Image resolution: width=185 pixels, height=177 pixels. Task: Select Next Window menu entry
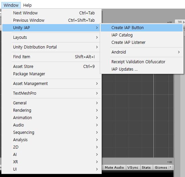(x=51, y=13)
